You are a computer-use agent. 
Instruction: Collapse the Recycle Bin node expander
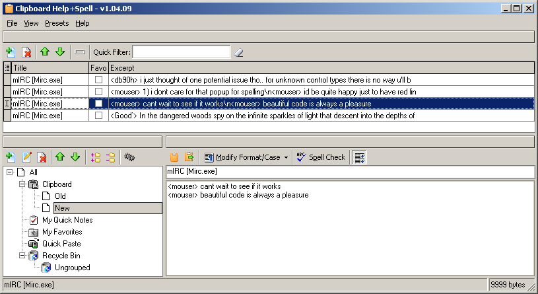point(22,256)
